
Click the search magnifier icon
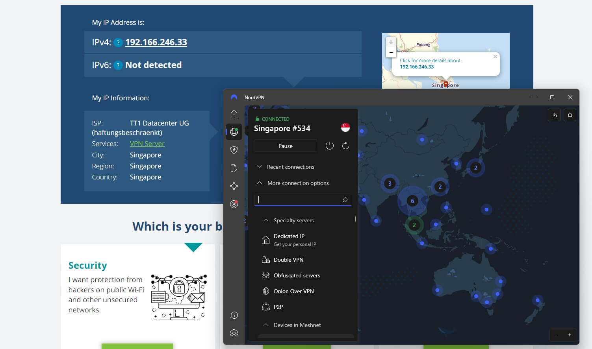pyautogui.click(x=345, y=200)
